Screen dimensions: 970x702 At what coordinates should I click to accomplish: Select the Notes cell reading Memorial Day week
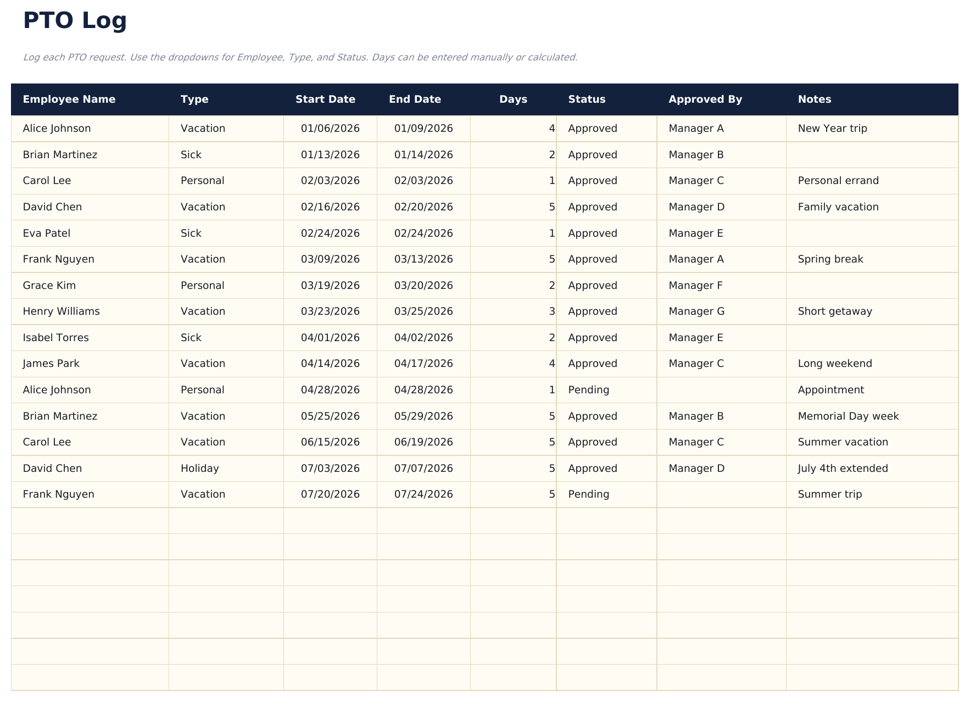pyautogui.click(x=848, y=416)
